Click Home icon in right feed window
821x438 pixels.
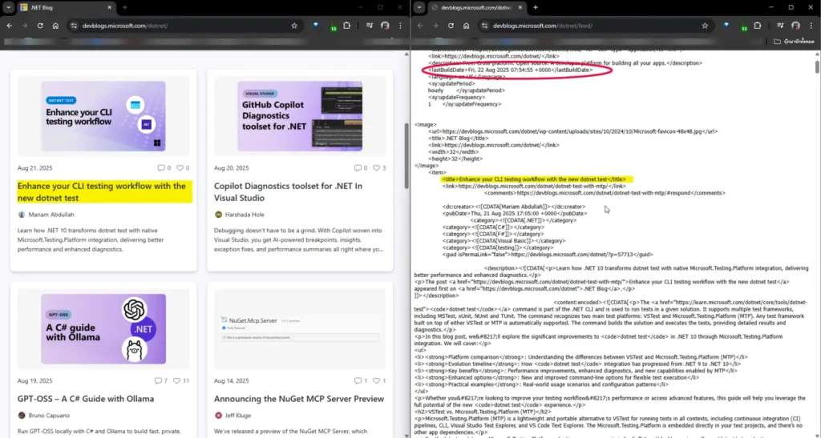466,26
